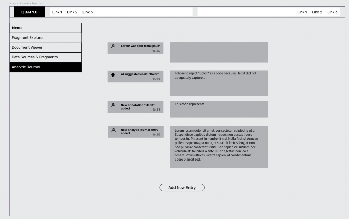This screenshot has height=219, width=349.
Task: Click user icon on "New analytic journal entry"
Action: [x=113, y=130]
